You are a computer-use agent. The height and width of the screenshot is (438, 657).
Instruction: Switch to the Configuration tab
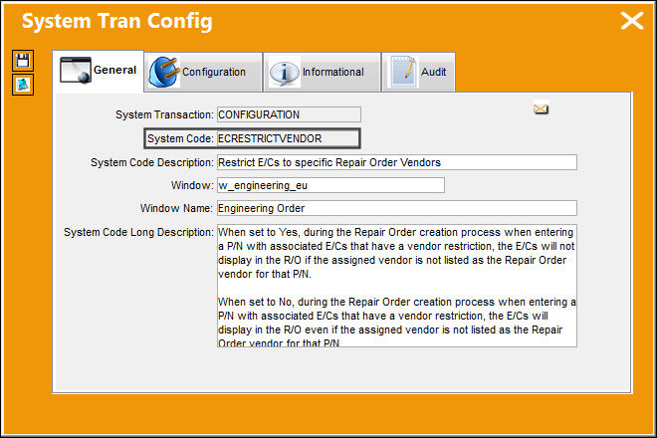click(x=203, y=72)
